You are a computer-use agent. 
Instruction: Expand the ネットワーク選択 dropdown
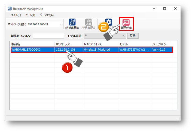pyautogui.click(x=61, y=24)
